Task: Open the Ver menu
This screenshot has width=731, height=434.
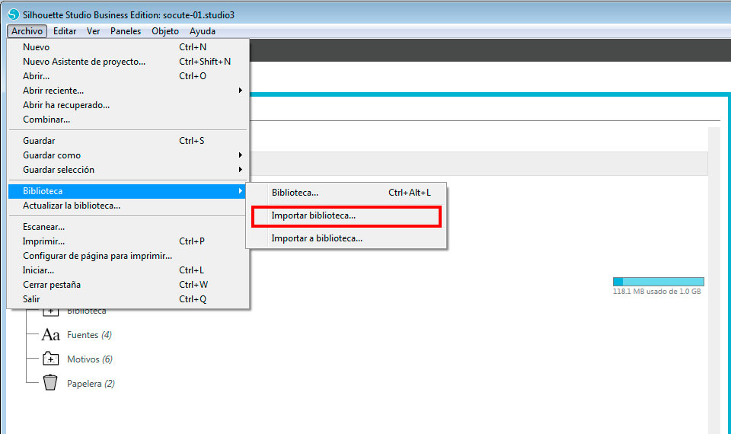Action: coord(93,31)
